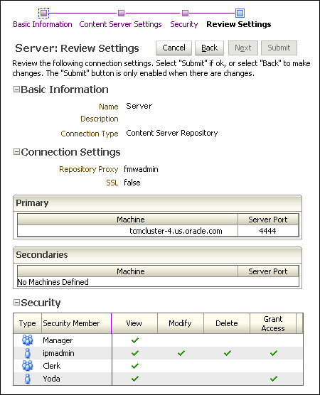
Task: Click the Primary Machine column header
Action: point(127,220)
